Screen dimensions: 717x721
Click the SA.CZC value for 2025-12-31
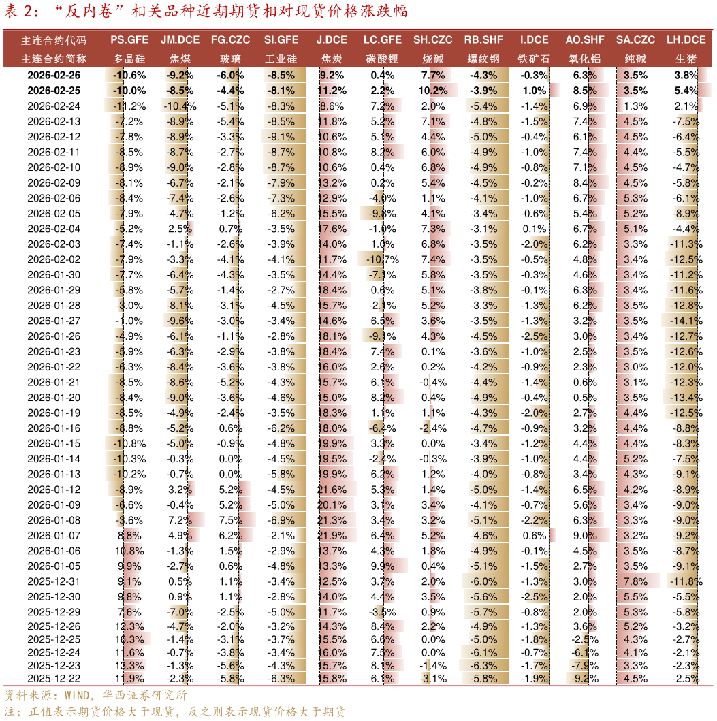click(x=635, y=581)
